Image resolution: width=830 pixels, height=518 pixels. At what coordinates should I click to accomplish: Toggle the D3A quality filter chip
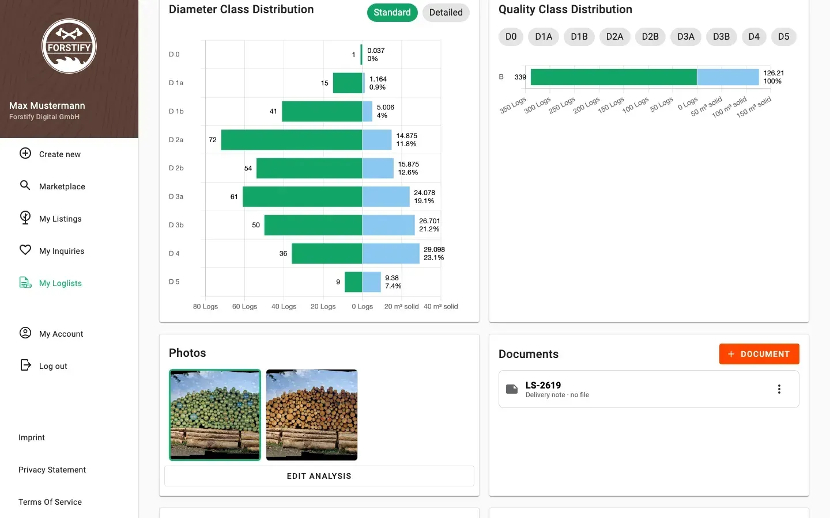(x=686, y=37)
